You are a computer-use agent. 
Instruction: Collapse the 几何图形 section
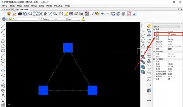154,59
